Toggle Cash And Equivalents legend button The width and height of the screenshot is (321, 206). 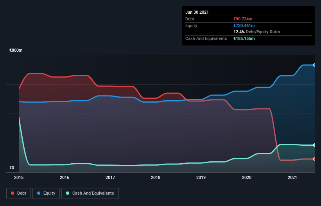(x=90, y=193)
